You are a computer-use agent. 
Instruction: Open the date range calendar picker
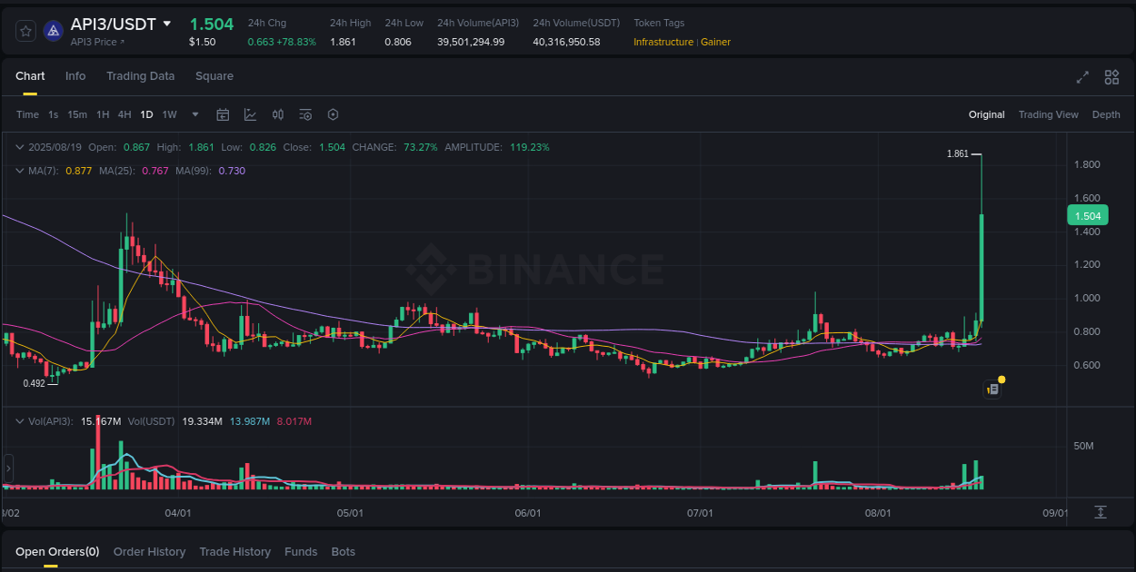tap(223, 114)
